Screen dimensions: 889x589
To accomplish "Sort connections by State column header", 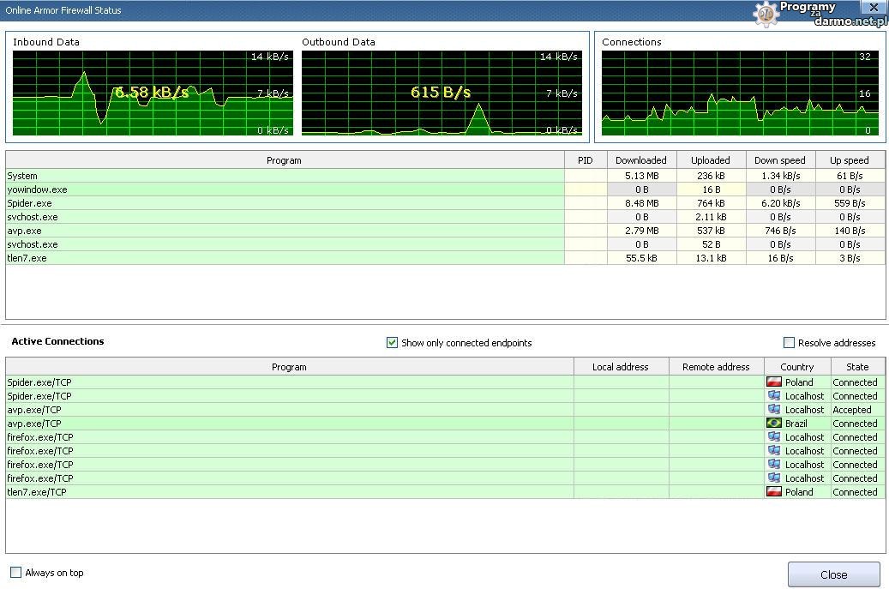I will [857, 367].
